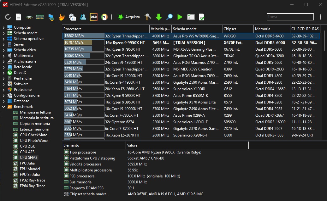Click the keys license icon
This screenshot has height=201, width=327.
point(148,17)
